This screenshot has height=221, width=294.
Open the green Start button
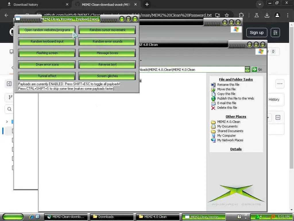tap(13, 217)
